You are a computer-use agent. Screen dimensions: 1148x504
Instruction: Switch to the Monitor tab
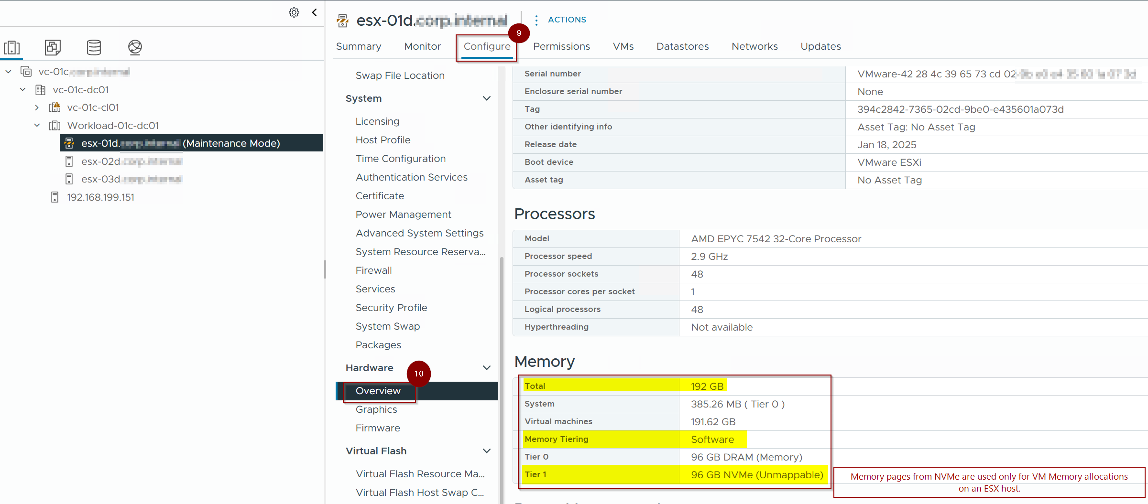(422, 46)
